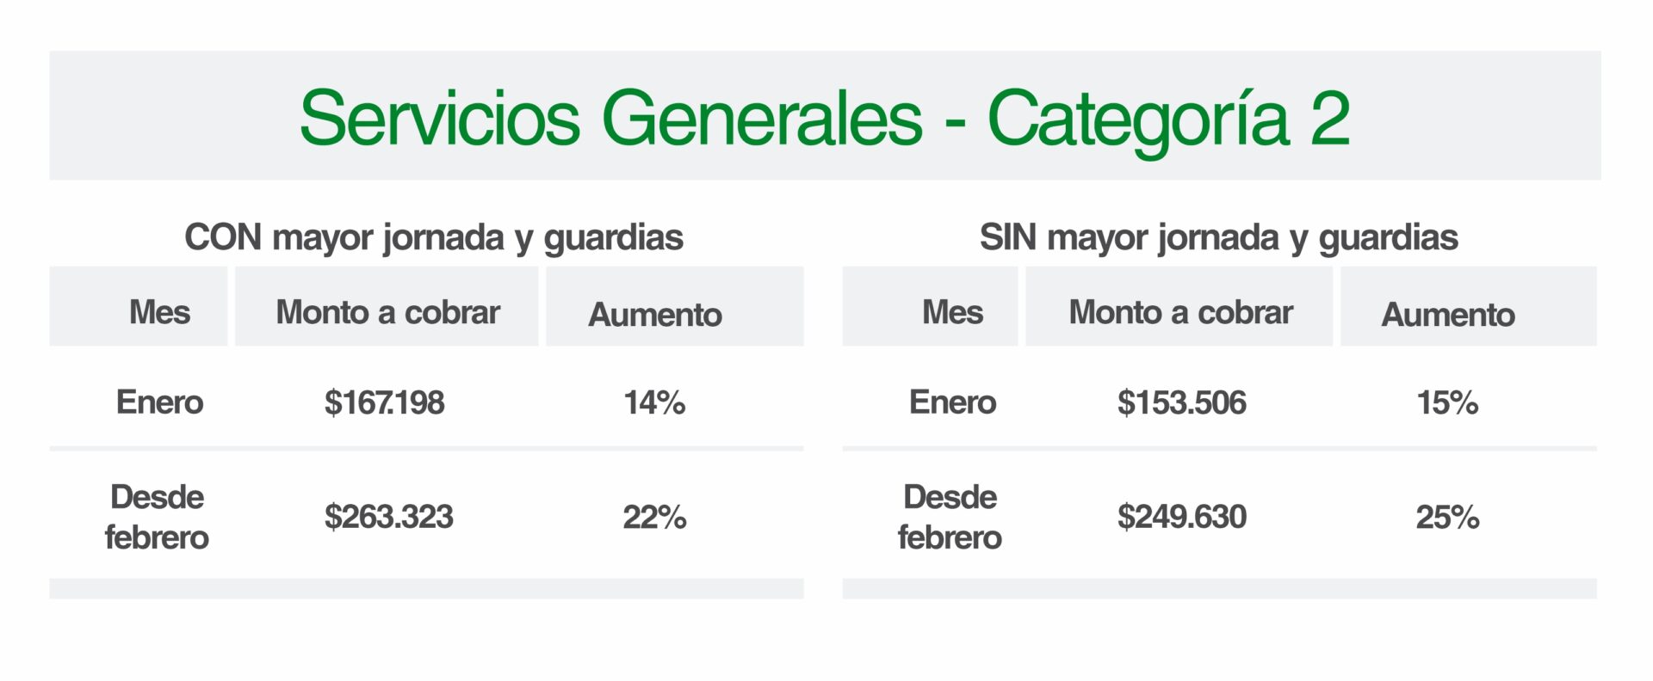Click the Mes header in the SIN table

pyautogui.click(x=952, y=312)
